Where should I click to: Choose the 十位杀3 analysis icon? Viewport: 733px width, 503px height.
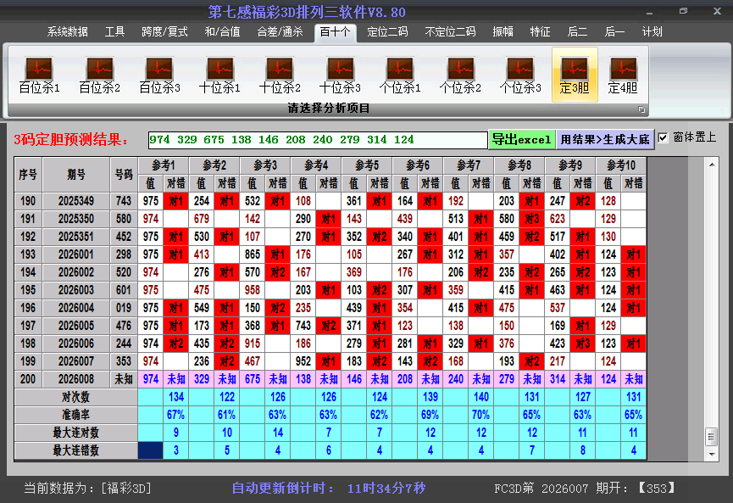340,75
